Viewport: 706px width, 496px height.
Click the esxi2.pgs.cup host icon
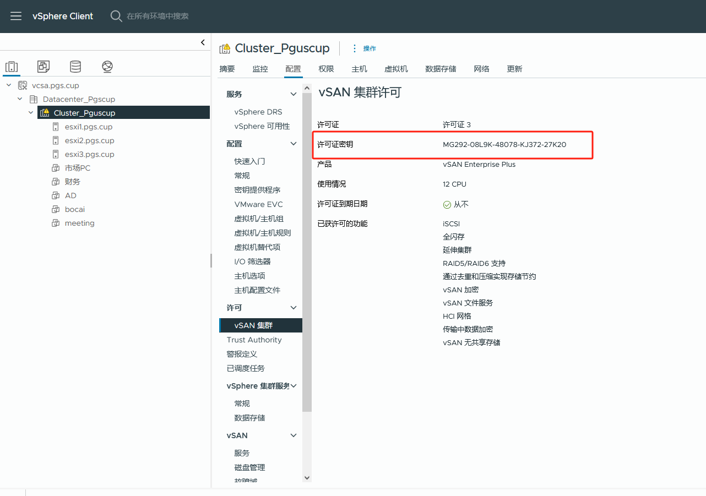[56, 140]
